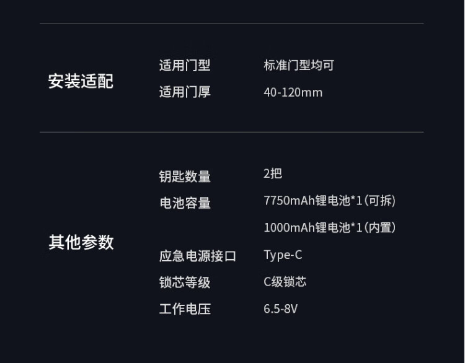Click the (可拆) detachable note
Screen dimensions: 465x363
[379, 201]
